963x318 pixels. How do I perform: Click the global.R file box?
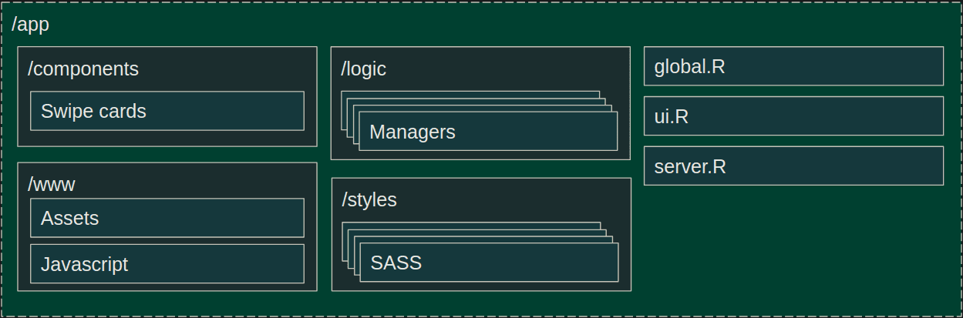(x=793, y=66)
